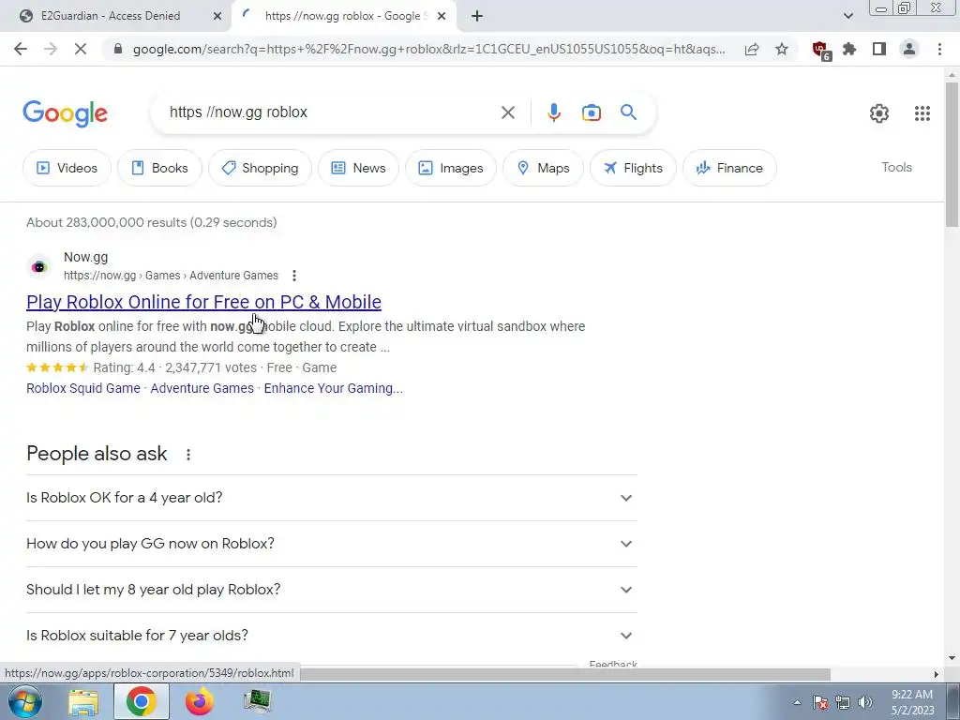This screenshot has height=720, width=960.
Task: Expand 'Should I let my 8 year old play Roblox?'
Action: coord(332,590)
